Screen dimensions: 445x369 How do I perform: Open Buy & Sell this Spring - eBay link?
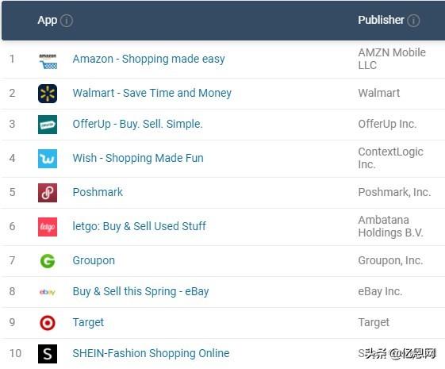tap(140, 291)
